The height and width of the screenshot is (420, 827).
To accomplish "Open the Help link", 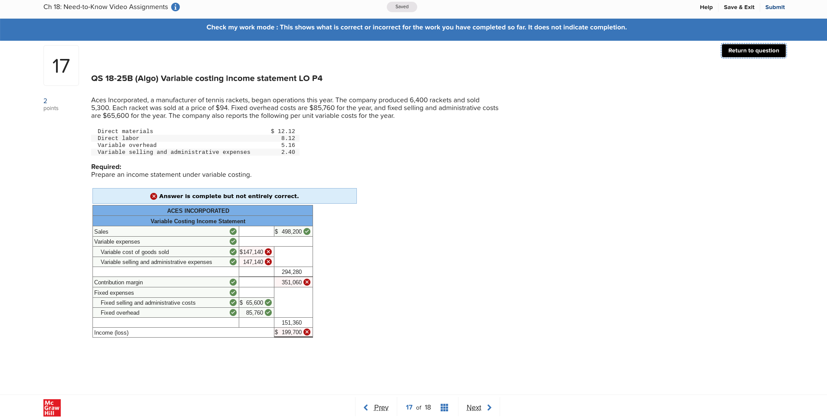I will [x=706, y=7].
